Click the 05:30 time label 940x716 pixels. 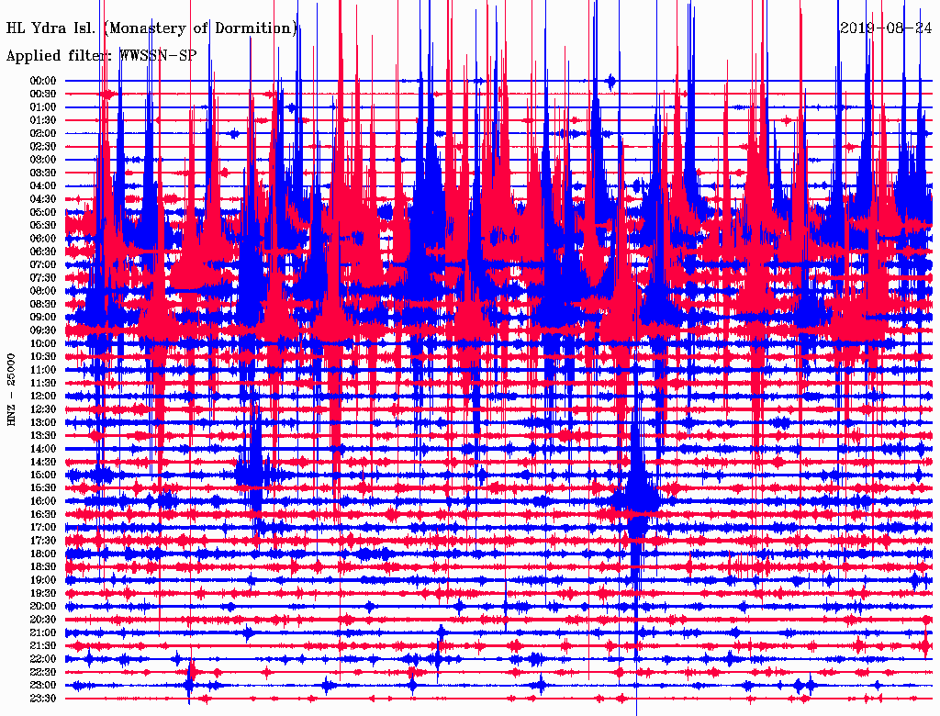click(42, 226)
